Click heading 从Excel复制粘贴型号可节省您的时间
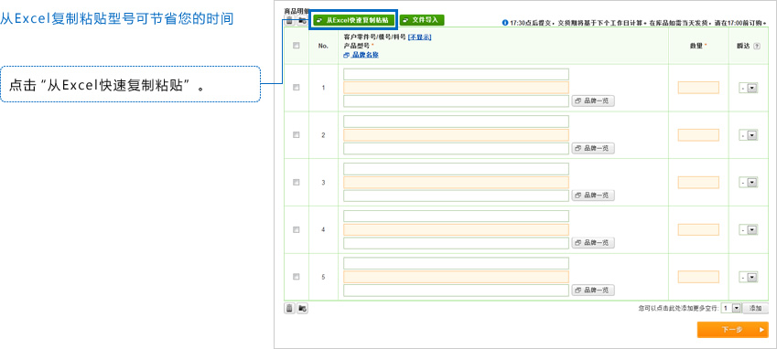 point(116,19)
